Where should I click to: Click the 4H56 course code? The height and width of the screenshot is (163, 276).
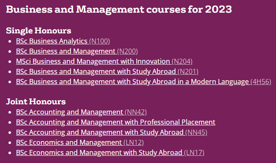261,81
